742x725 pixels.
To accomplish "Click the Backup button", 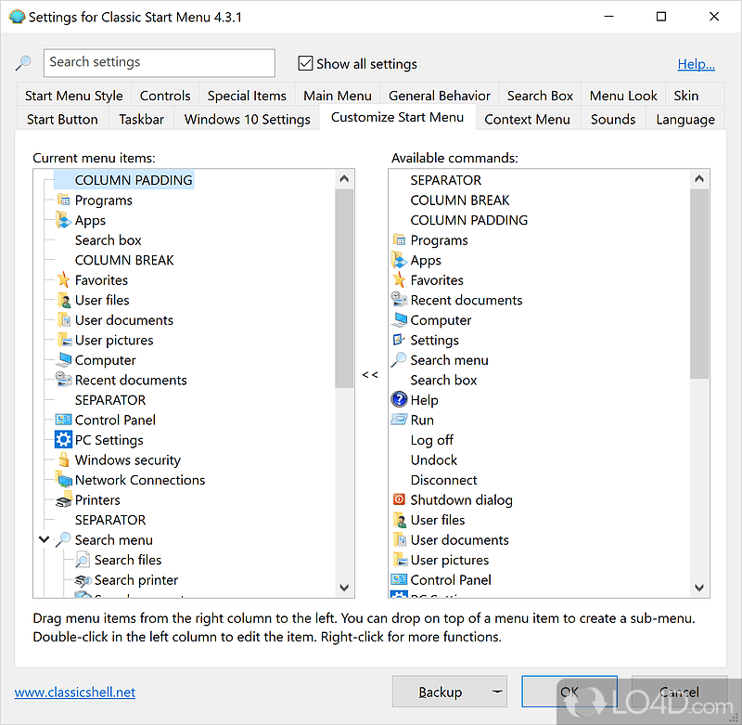I will 440,692.
